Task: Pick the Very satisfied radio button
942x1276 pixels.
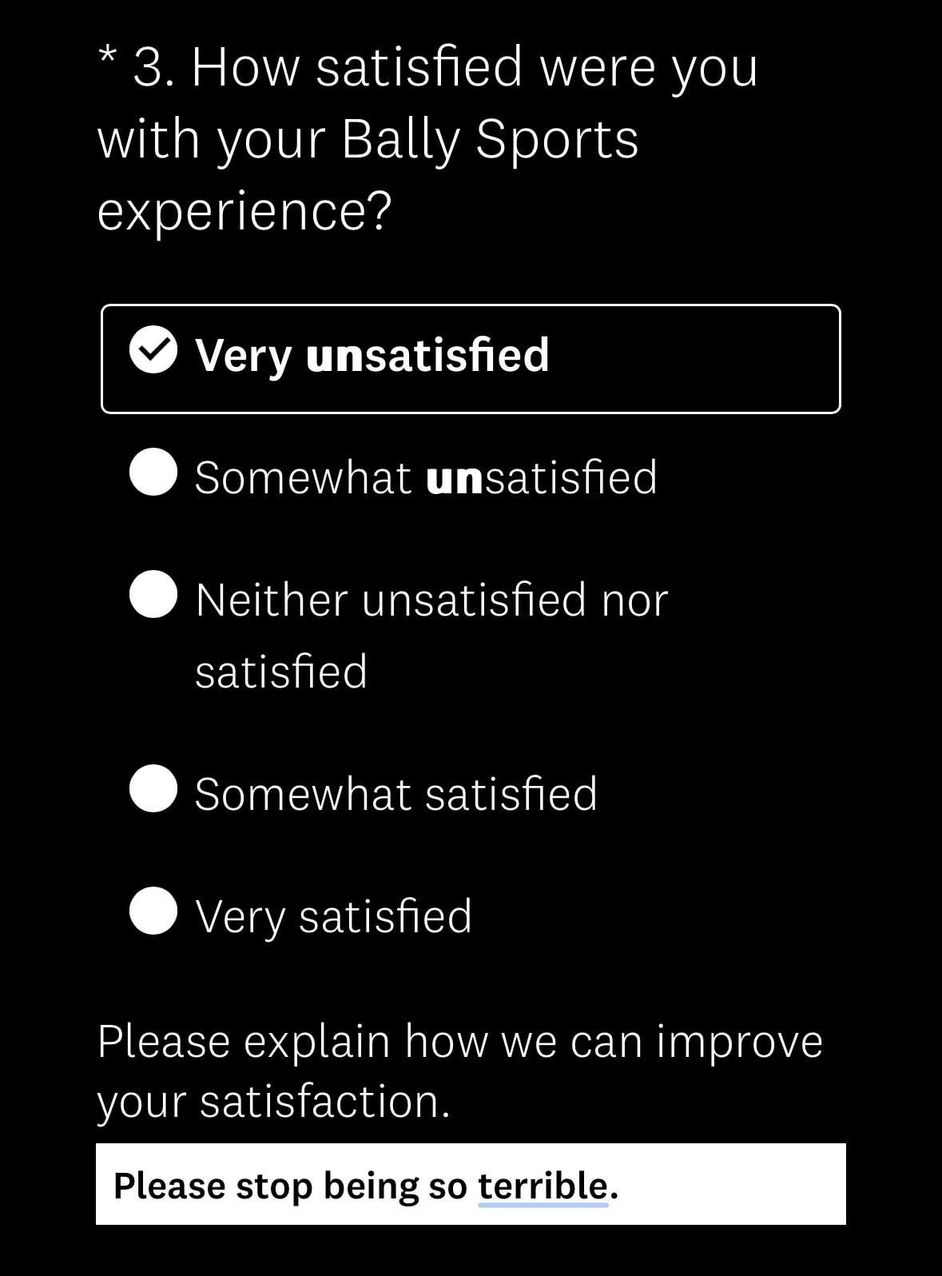Action: (x=153, y=911)
